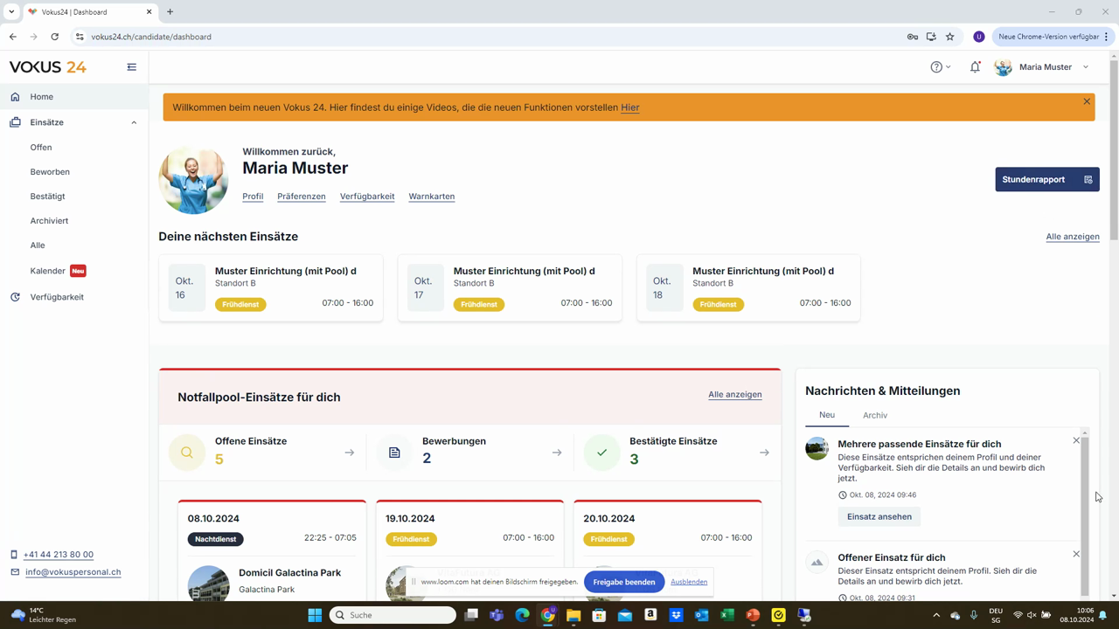Open the Profil link under the name
1119x629 pixels.
tap(253, 197)
